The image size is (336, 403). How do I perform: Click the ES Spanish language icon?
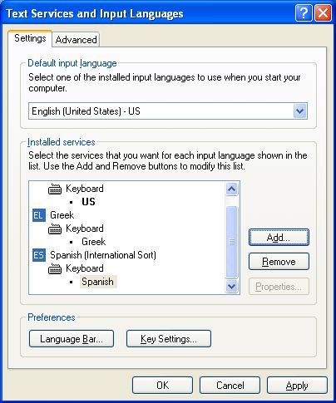tap(38, 255)
